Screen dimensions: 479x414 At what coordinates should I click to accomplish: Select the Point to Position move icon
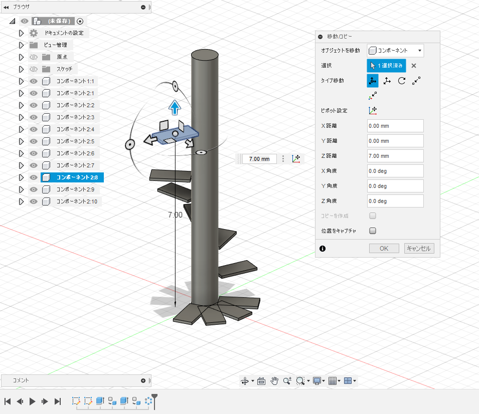[x=372, y=96]
